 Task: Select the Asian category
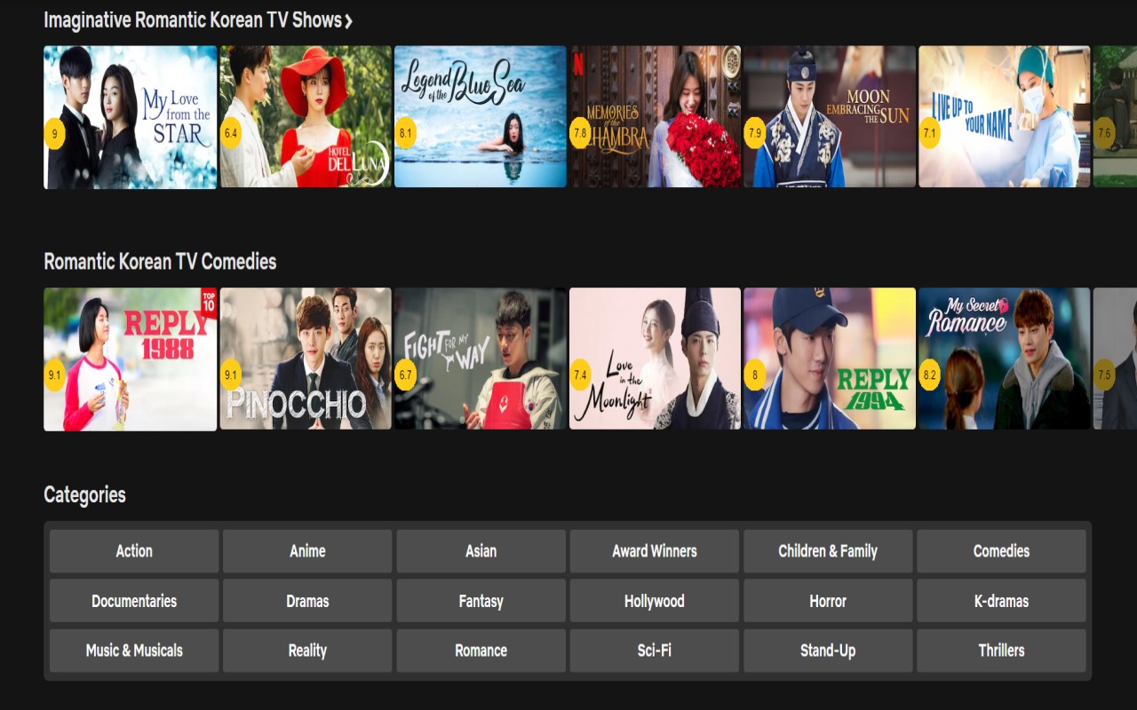pyautogui.click(x=481, y=551)
